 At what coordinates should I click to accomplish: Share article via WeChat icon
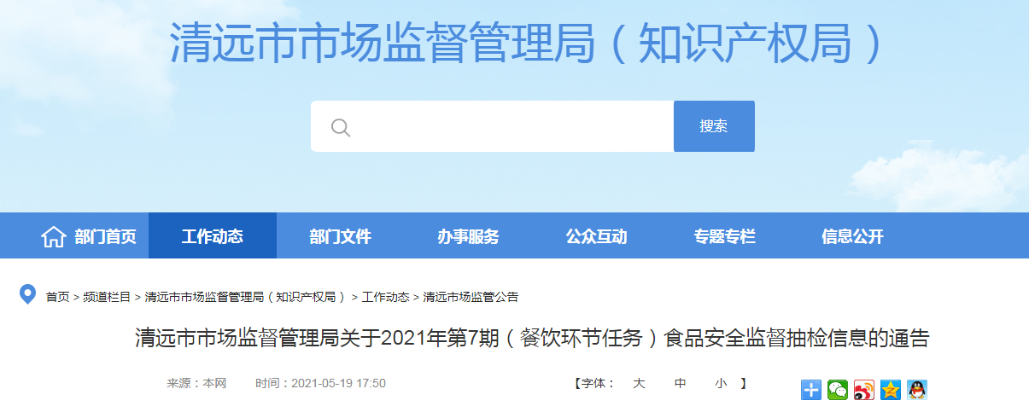pos(837,390)
